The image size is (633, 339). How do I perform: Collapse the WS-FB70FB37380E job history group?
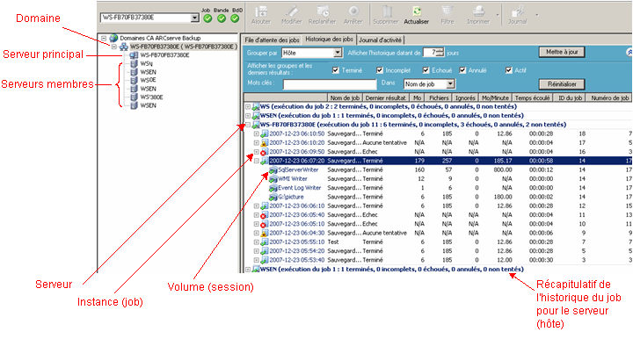tap(248, 125)
